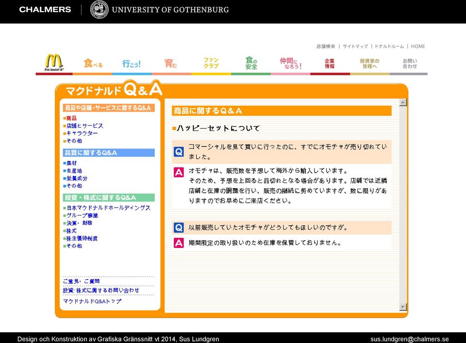This screenshot has width=466, height=343.
Task: Select その他 under the orange Q&A section
Action: coord(74,141)
